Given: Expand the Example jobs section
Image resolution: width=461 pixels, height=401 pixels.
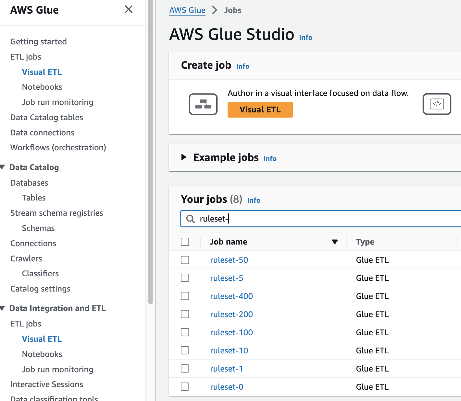Looking at the screenshot, I should (184, 157).
